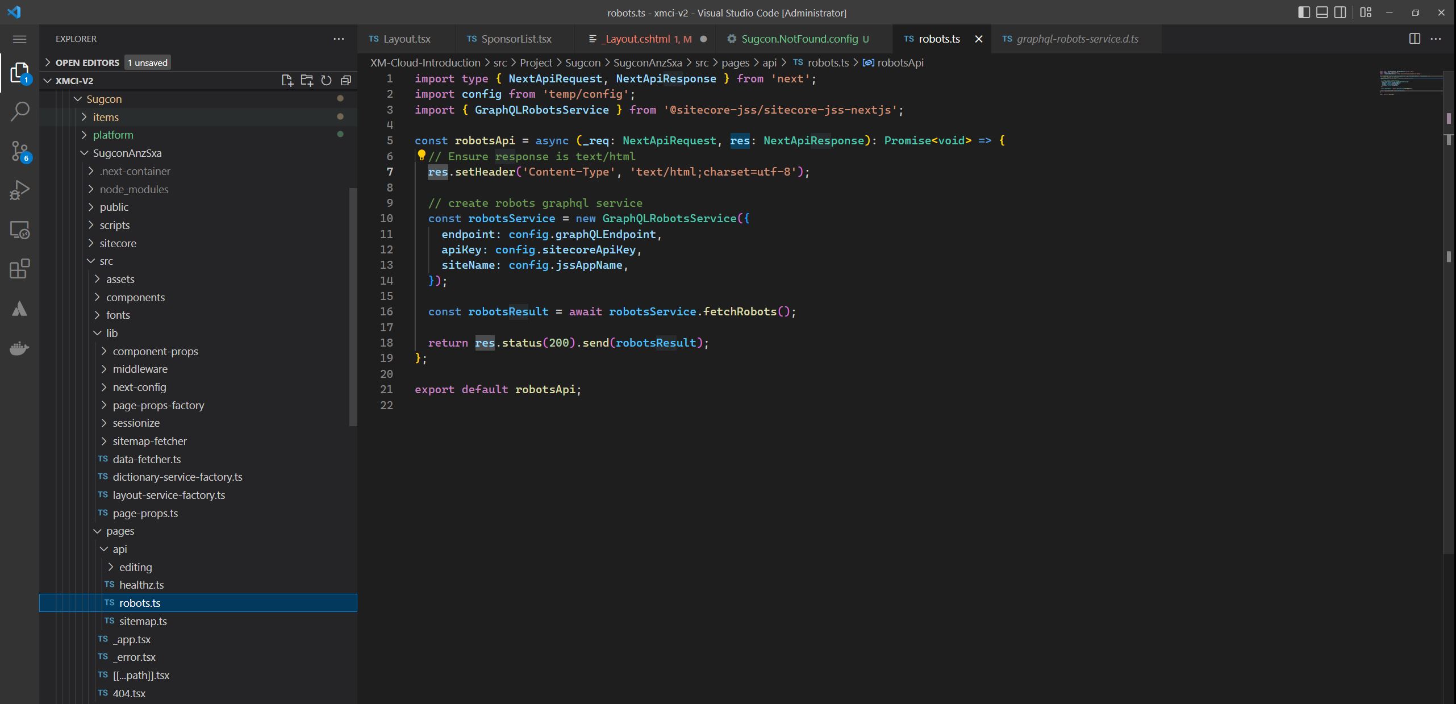The width and height of the screenshot is (1456, 704).
Task: Open Remote Explorer view icon
Action: [x=20, y=230]
